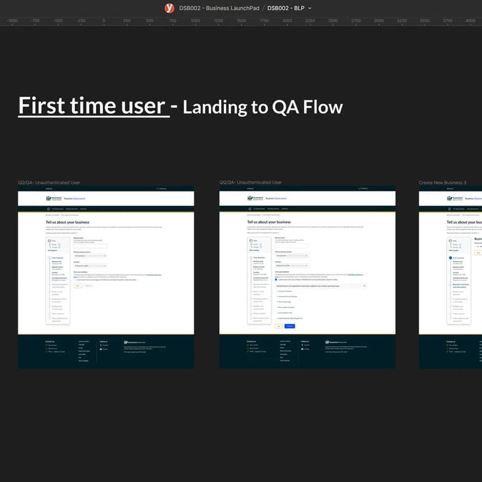Click the Queensland Government logo in left frame
This screenshot has height=482, width=482.
point(54,198)
